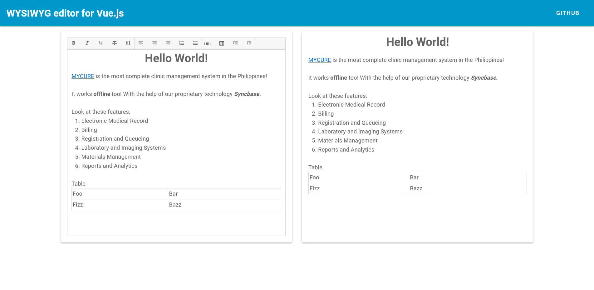Align text left in the editor

point(141,43)
